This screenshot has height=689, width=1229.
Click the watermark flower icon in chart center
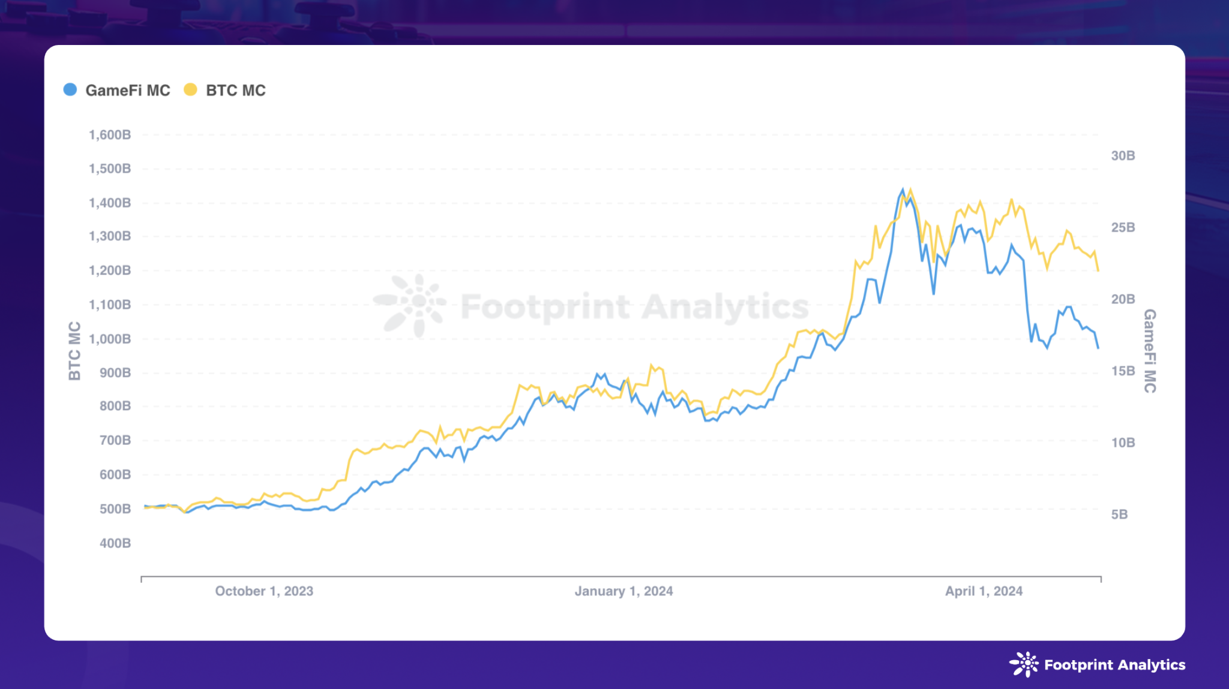(411, 305)
